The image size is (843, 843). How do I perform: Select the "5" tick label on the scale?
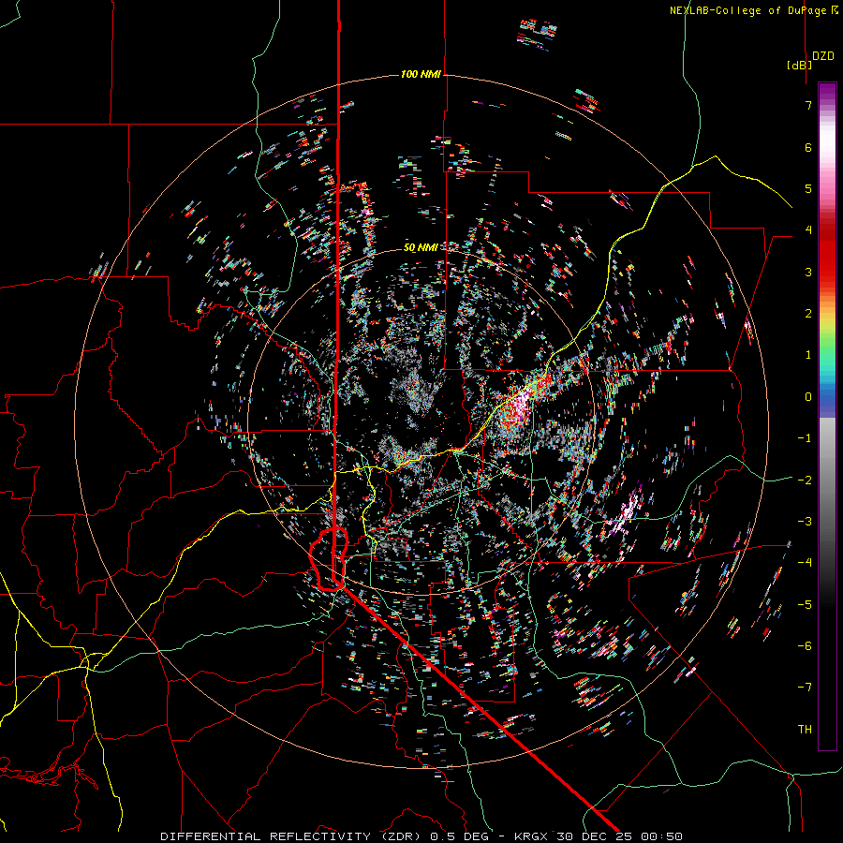point(808,188)
